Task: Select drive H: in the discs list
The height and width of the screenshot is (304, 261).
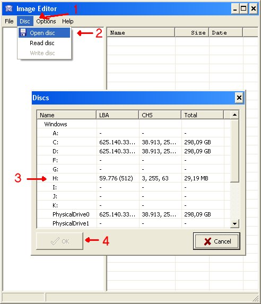Action: (x=134, y=178)
